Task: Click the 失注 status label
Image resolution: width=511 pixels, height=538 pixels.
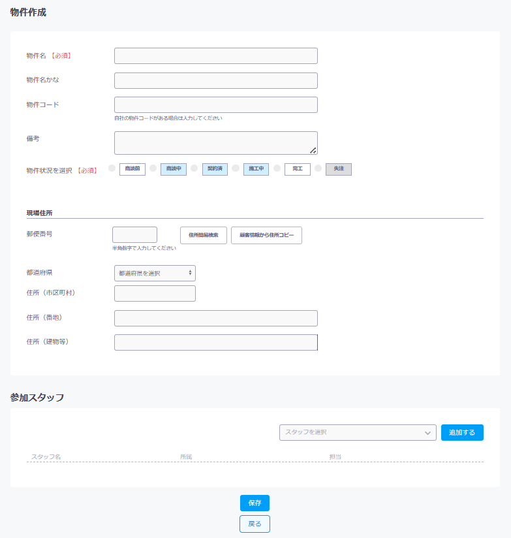Action: [x=339, y=169]
